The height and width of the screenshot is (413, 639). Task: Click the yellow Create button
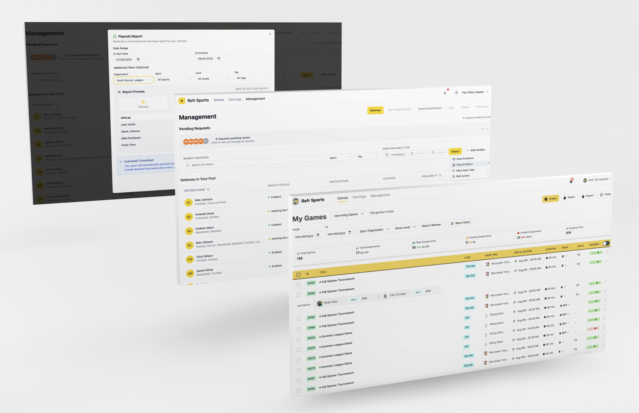[550, 199]
